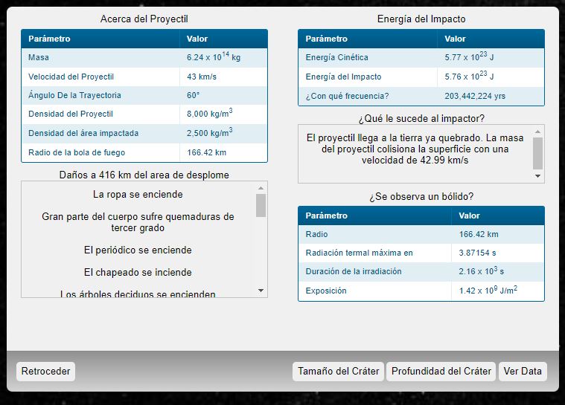Click the damage list scrollbar thumb
Viewport: 565px width, 405px height.
tap(261, 205)
